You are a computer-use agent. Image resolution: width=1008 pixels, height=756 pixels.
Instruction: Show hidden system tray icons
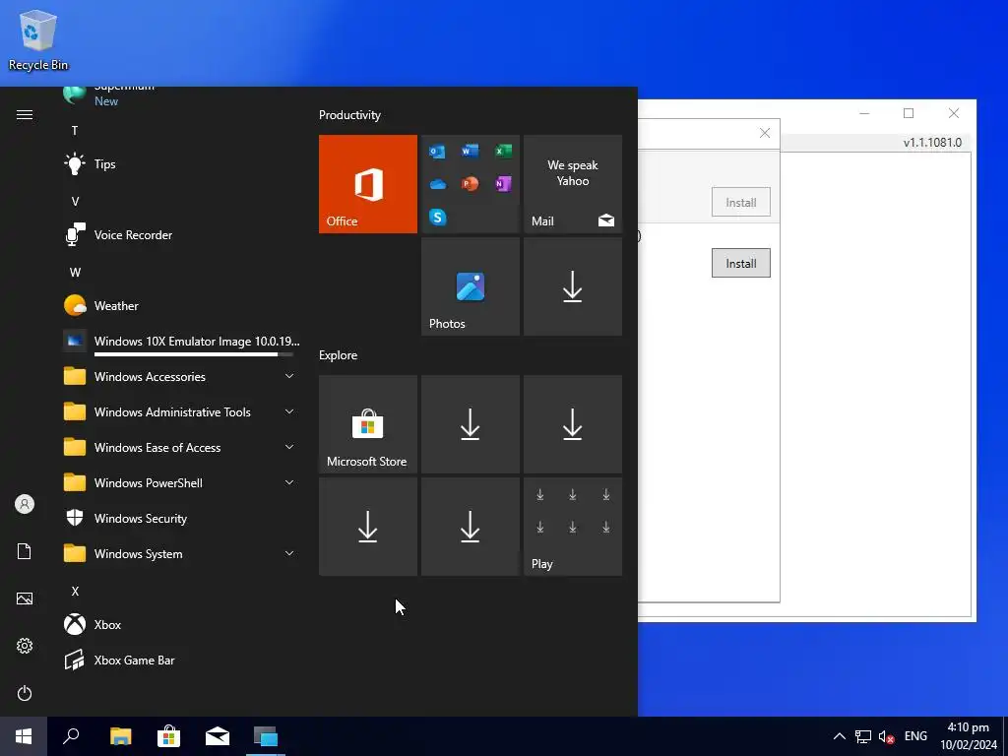pyautogui.click(x=839, y=736)
